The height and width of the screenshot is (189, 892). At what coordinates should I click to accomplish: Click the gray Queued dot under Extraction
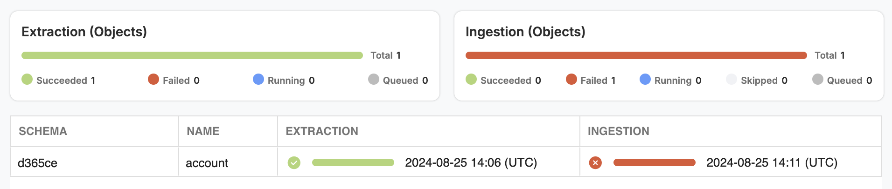(x=374, y=79)
